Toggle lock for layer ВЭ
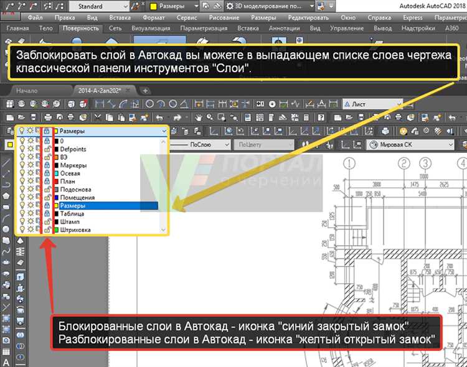 [x=47, y=157]
